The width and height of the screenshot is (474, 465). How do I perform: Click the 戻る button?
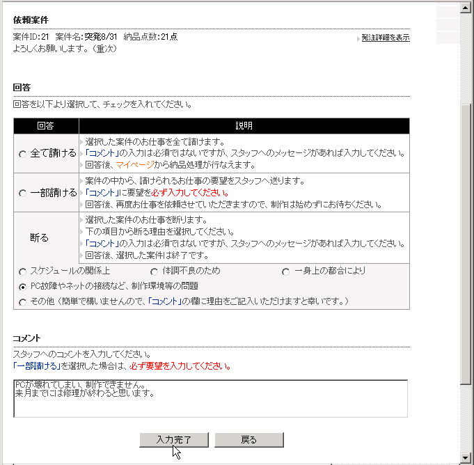click(248, 440)
